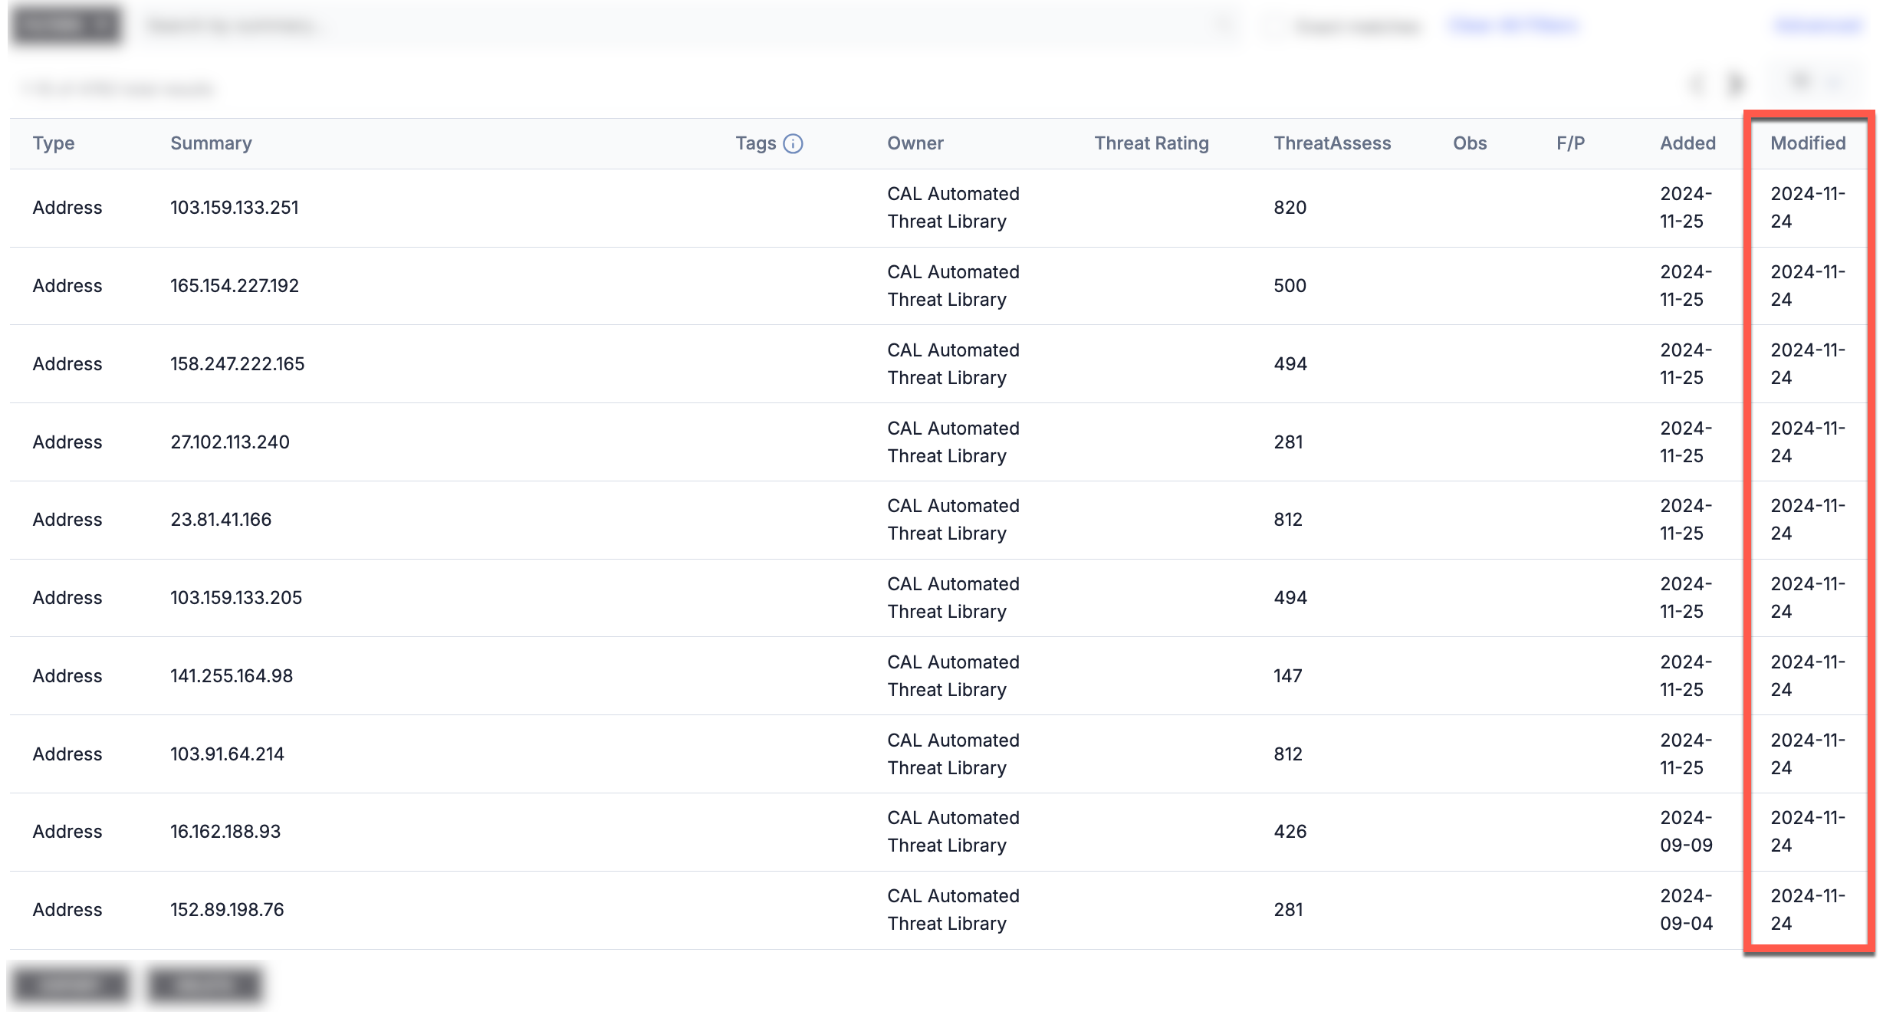Click Address type in 27.102.113.240 row
The image size is (1883, 1018).
coord(67,442)
